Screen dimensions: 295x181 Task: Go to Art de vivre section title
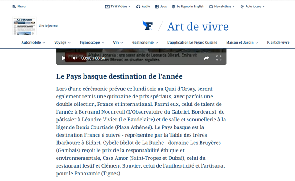198,26
